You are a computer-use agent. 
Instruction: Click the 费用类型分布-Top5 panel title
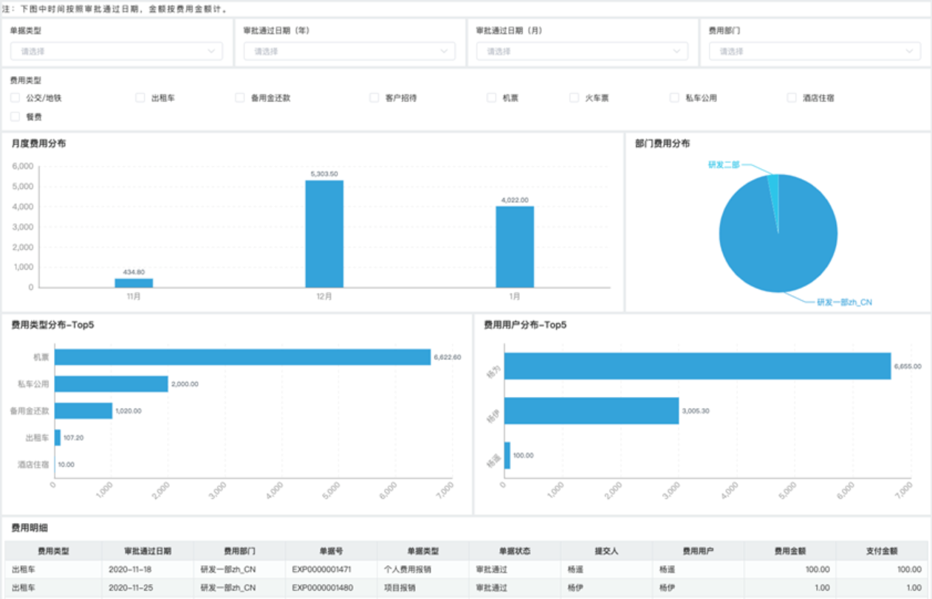click(53, 325)
